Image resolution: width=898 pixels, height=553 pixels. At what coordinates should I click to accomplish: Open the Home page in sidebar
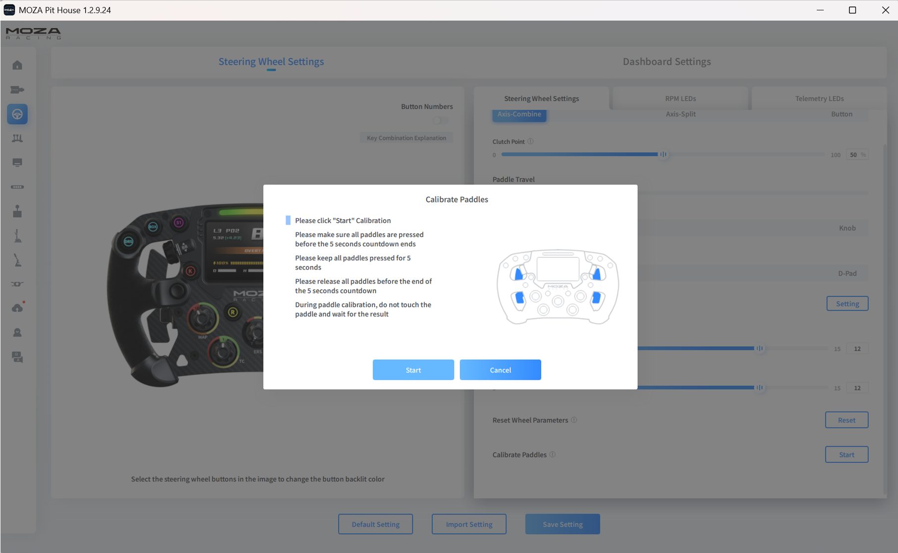pyautogui.click(x=17, y=65)
